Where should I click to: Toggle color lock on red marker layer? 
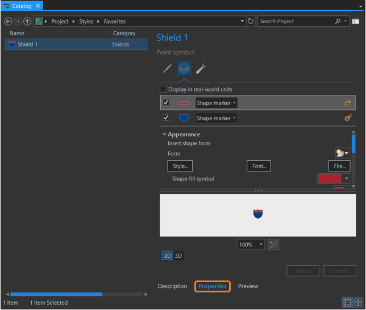348,103
